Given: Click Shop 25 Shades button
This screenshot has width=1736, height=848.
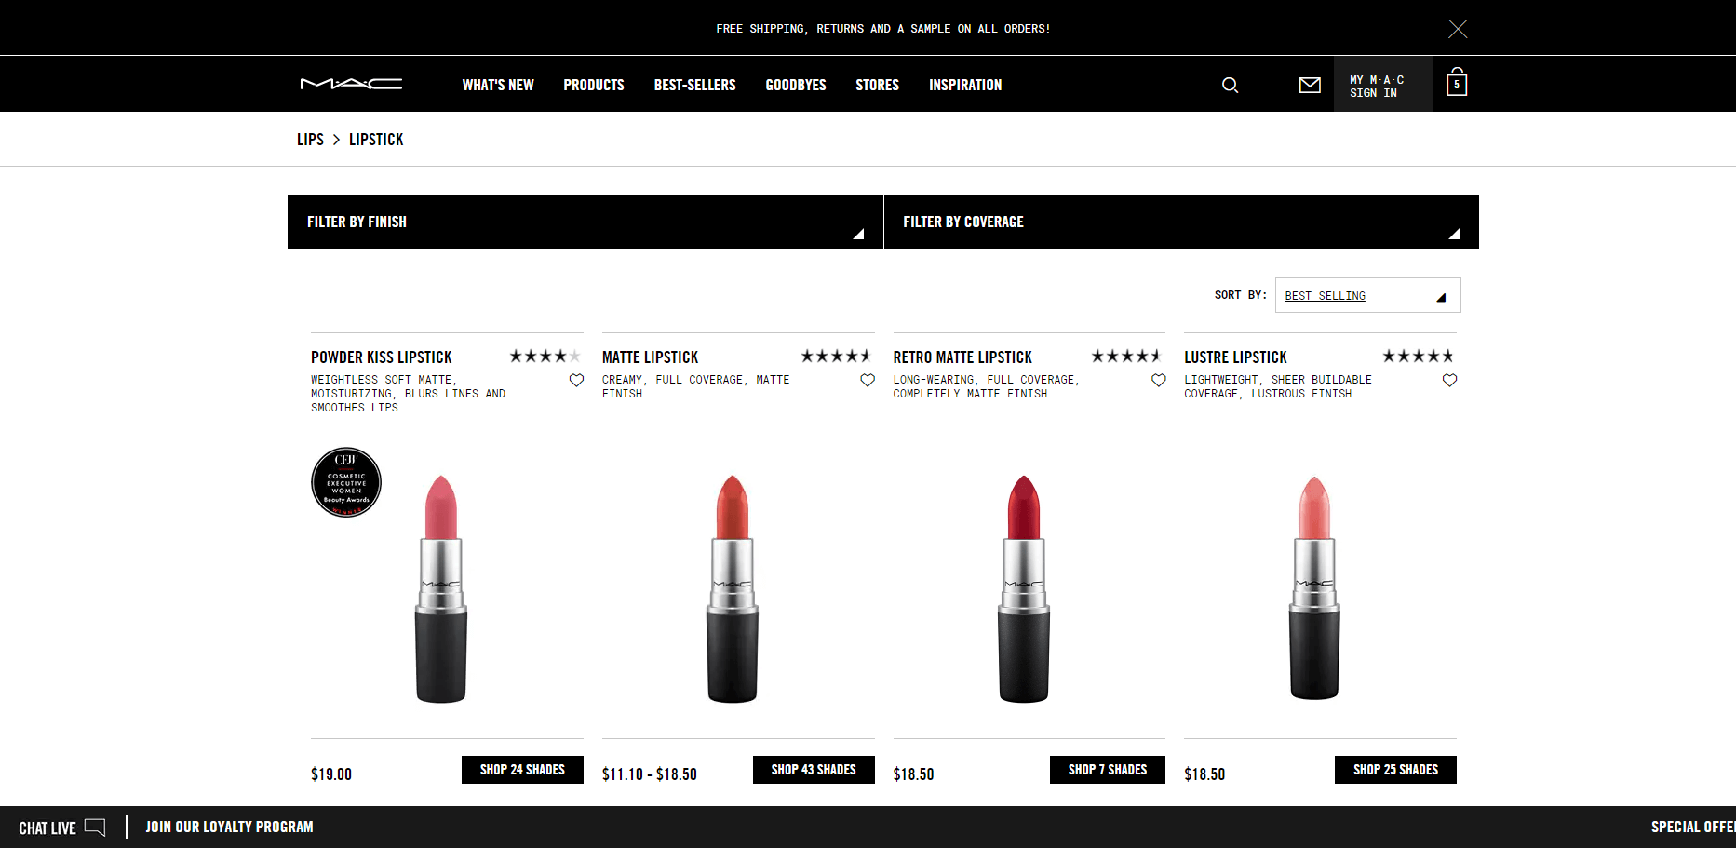Looking at the screenshot, I should 1395,770.
